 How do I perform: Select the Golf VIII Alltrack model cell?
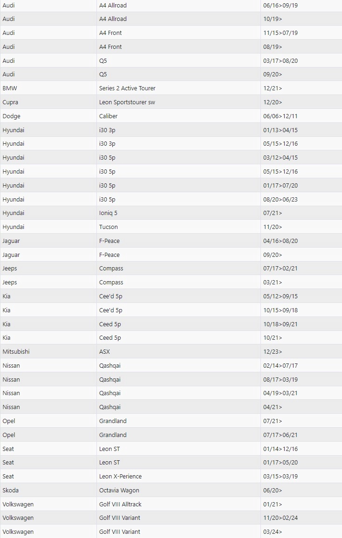pyautogui.click(x=120, y=504)
